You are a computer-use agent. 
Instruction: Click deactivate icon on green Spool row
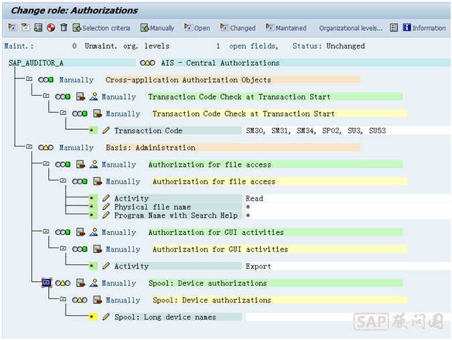click(x=80, y=283)
